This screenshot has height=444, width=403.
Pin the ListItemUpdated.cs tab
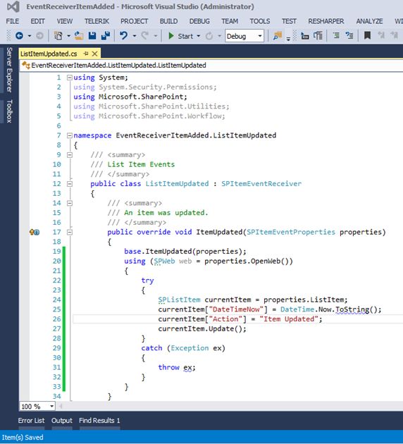(x=86, y=54)
